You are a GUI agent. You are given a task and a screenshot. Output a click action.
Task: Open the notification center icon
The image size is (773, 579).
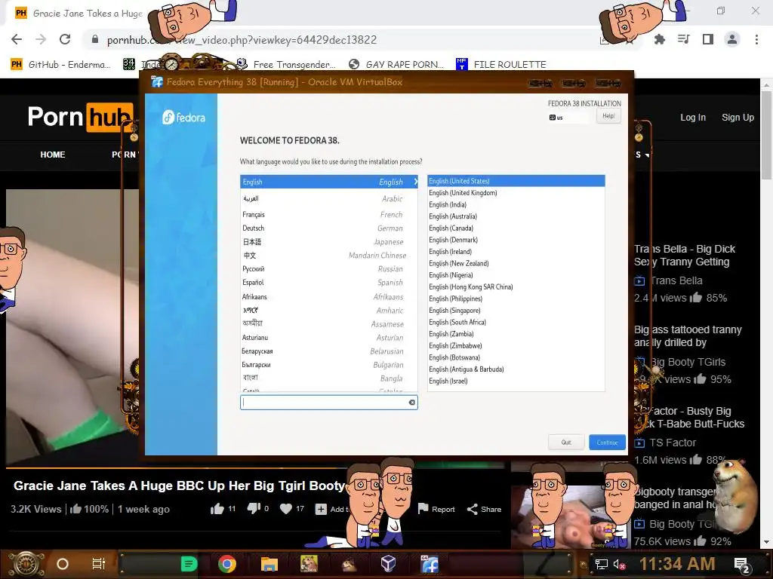(x=741, y=564)
